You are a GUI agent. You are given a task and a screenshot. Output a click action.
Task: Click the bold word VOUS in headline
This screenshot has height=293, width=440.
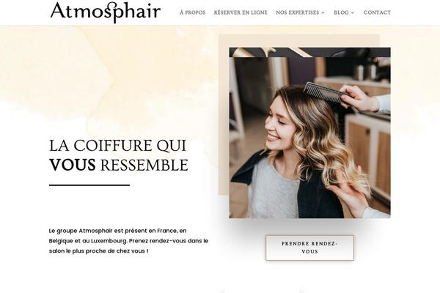tap(73, 165)
